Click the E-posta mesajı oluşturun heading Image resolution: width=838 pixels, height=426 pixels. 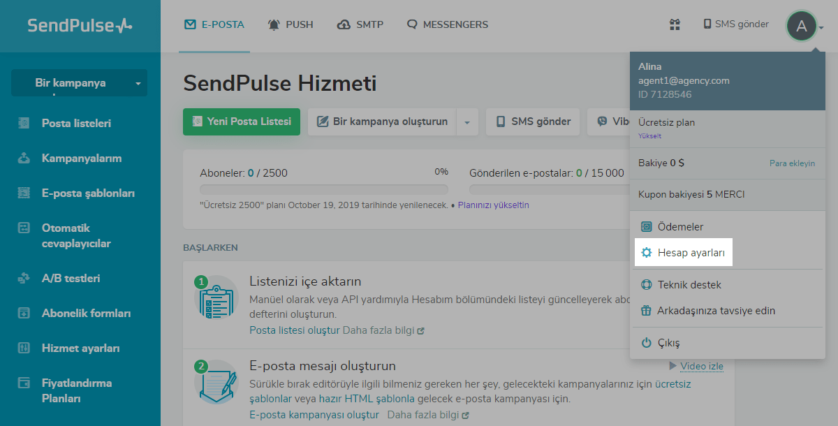323,366
